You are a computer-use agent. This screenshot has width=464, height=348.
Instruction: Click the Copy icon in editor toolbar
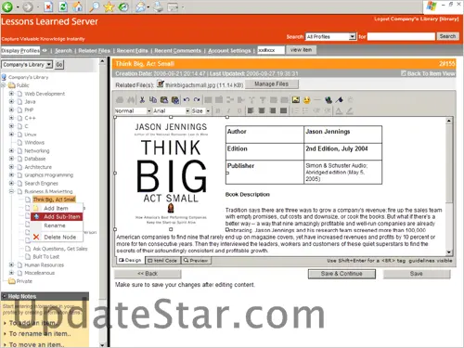click(x=153, y=100)
